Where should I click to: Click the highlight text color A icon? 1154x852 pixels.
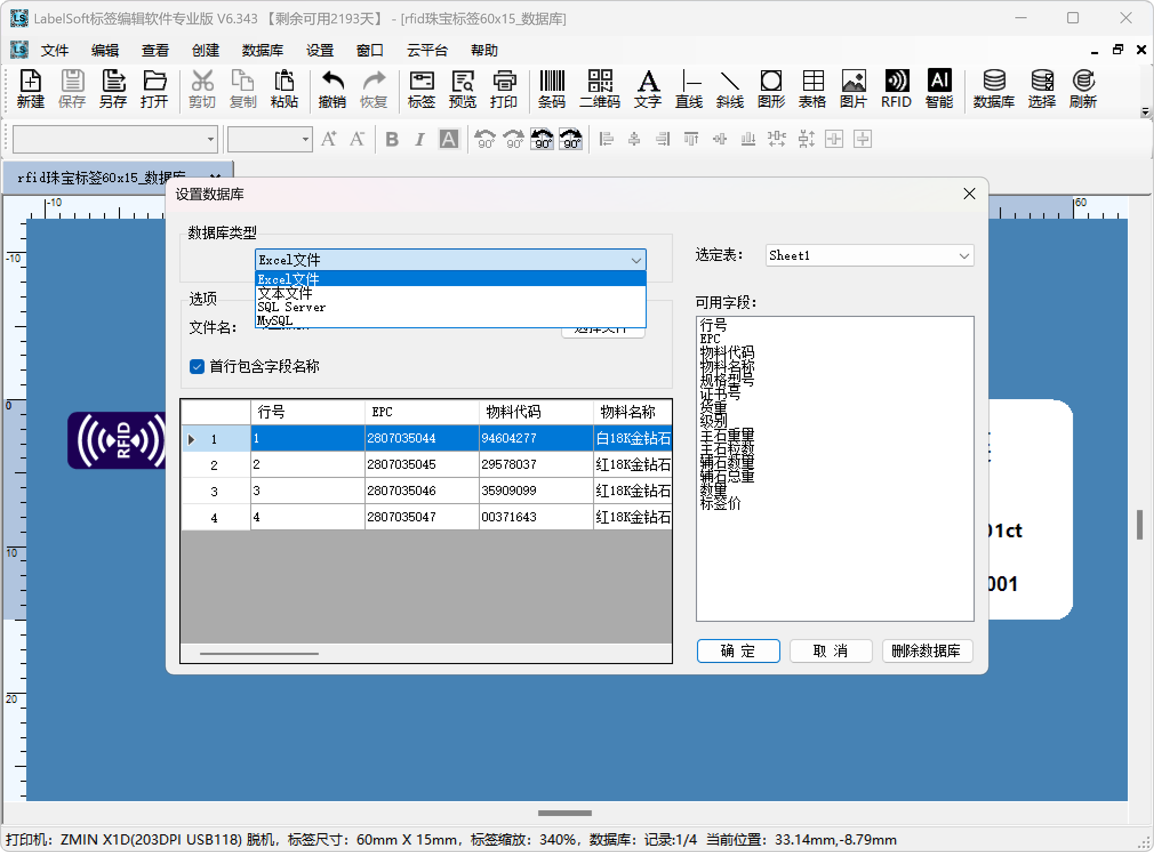448,139
